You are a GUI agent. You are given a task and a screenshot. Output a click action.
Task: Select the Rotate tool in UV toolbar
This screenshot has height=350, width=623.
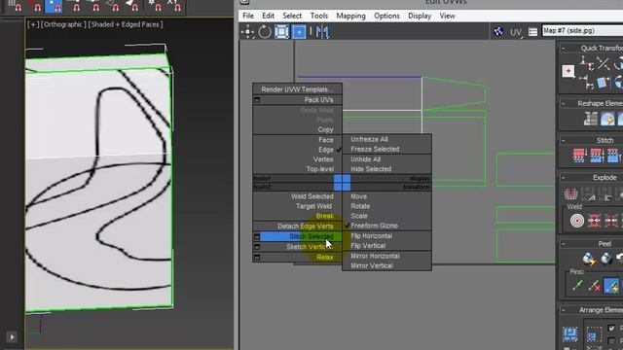click(265, 32)
